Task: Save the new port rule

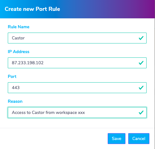Action: click(116, 138)
